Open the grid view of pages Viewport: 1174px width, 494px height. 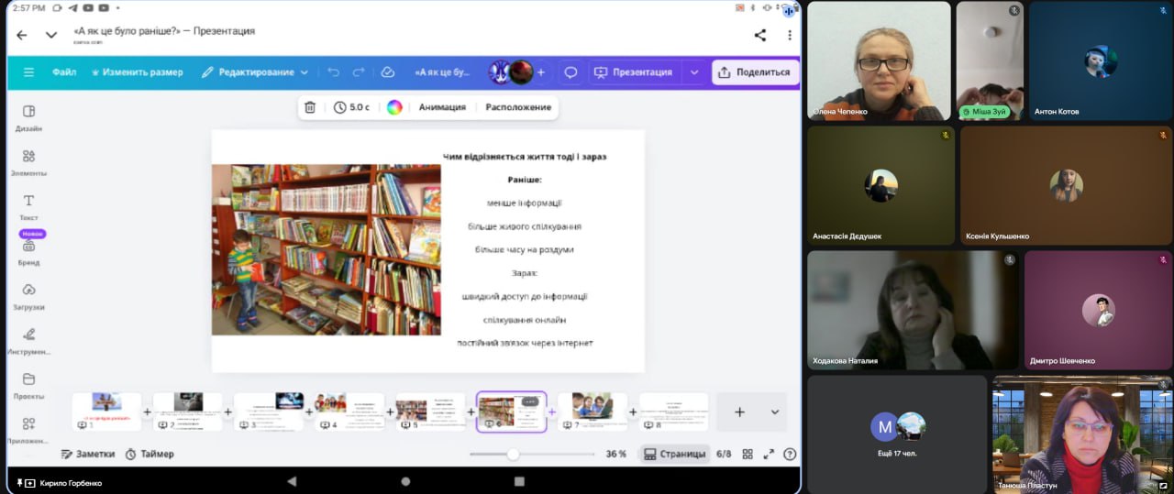pos(748,454)
